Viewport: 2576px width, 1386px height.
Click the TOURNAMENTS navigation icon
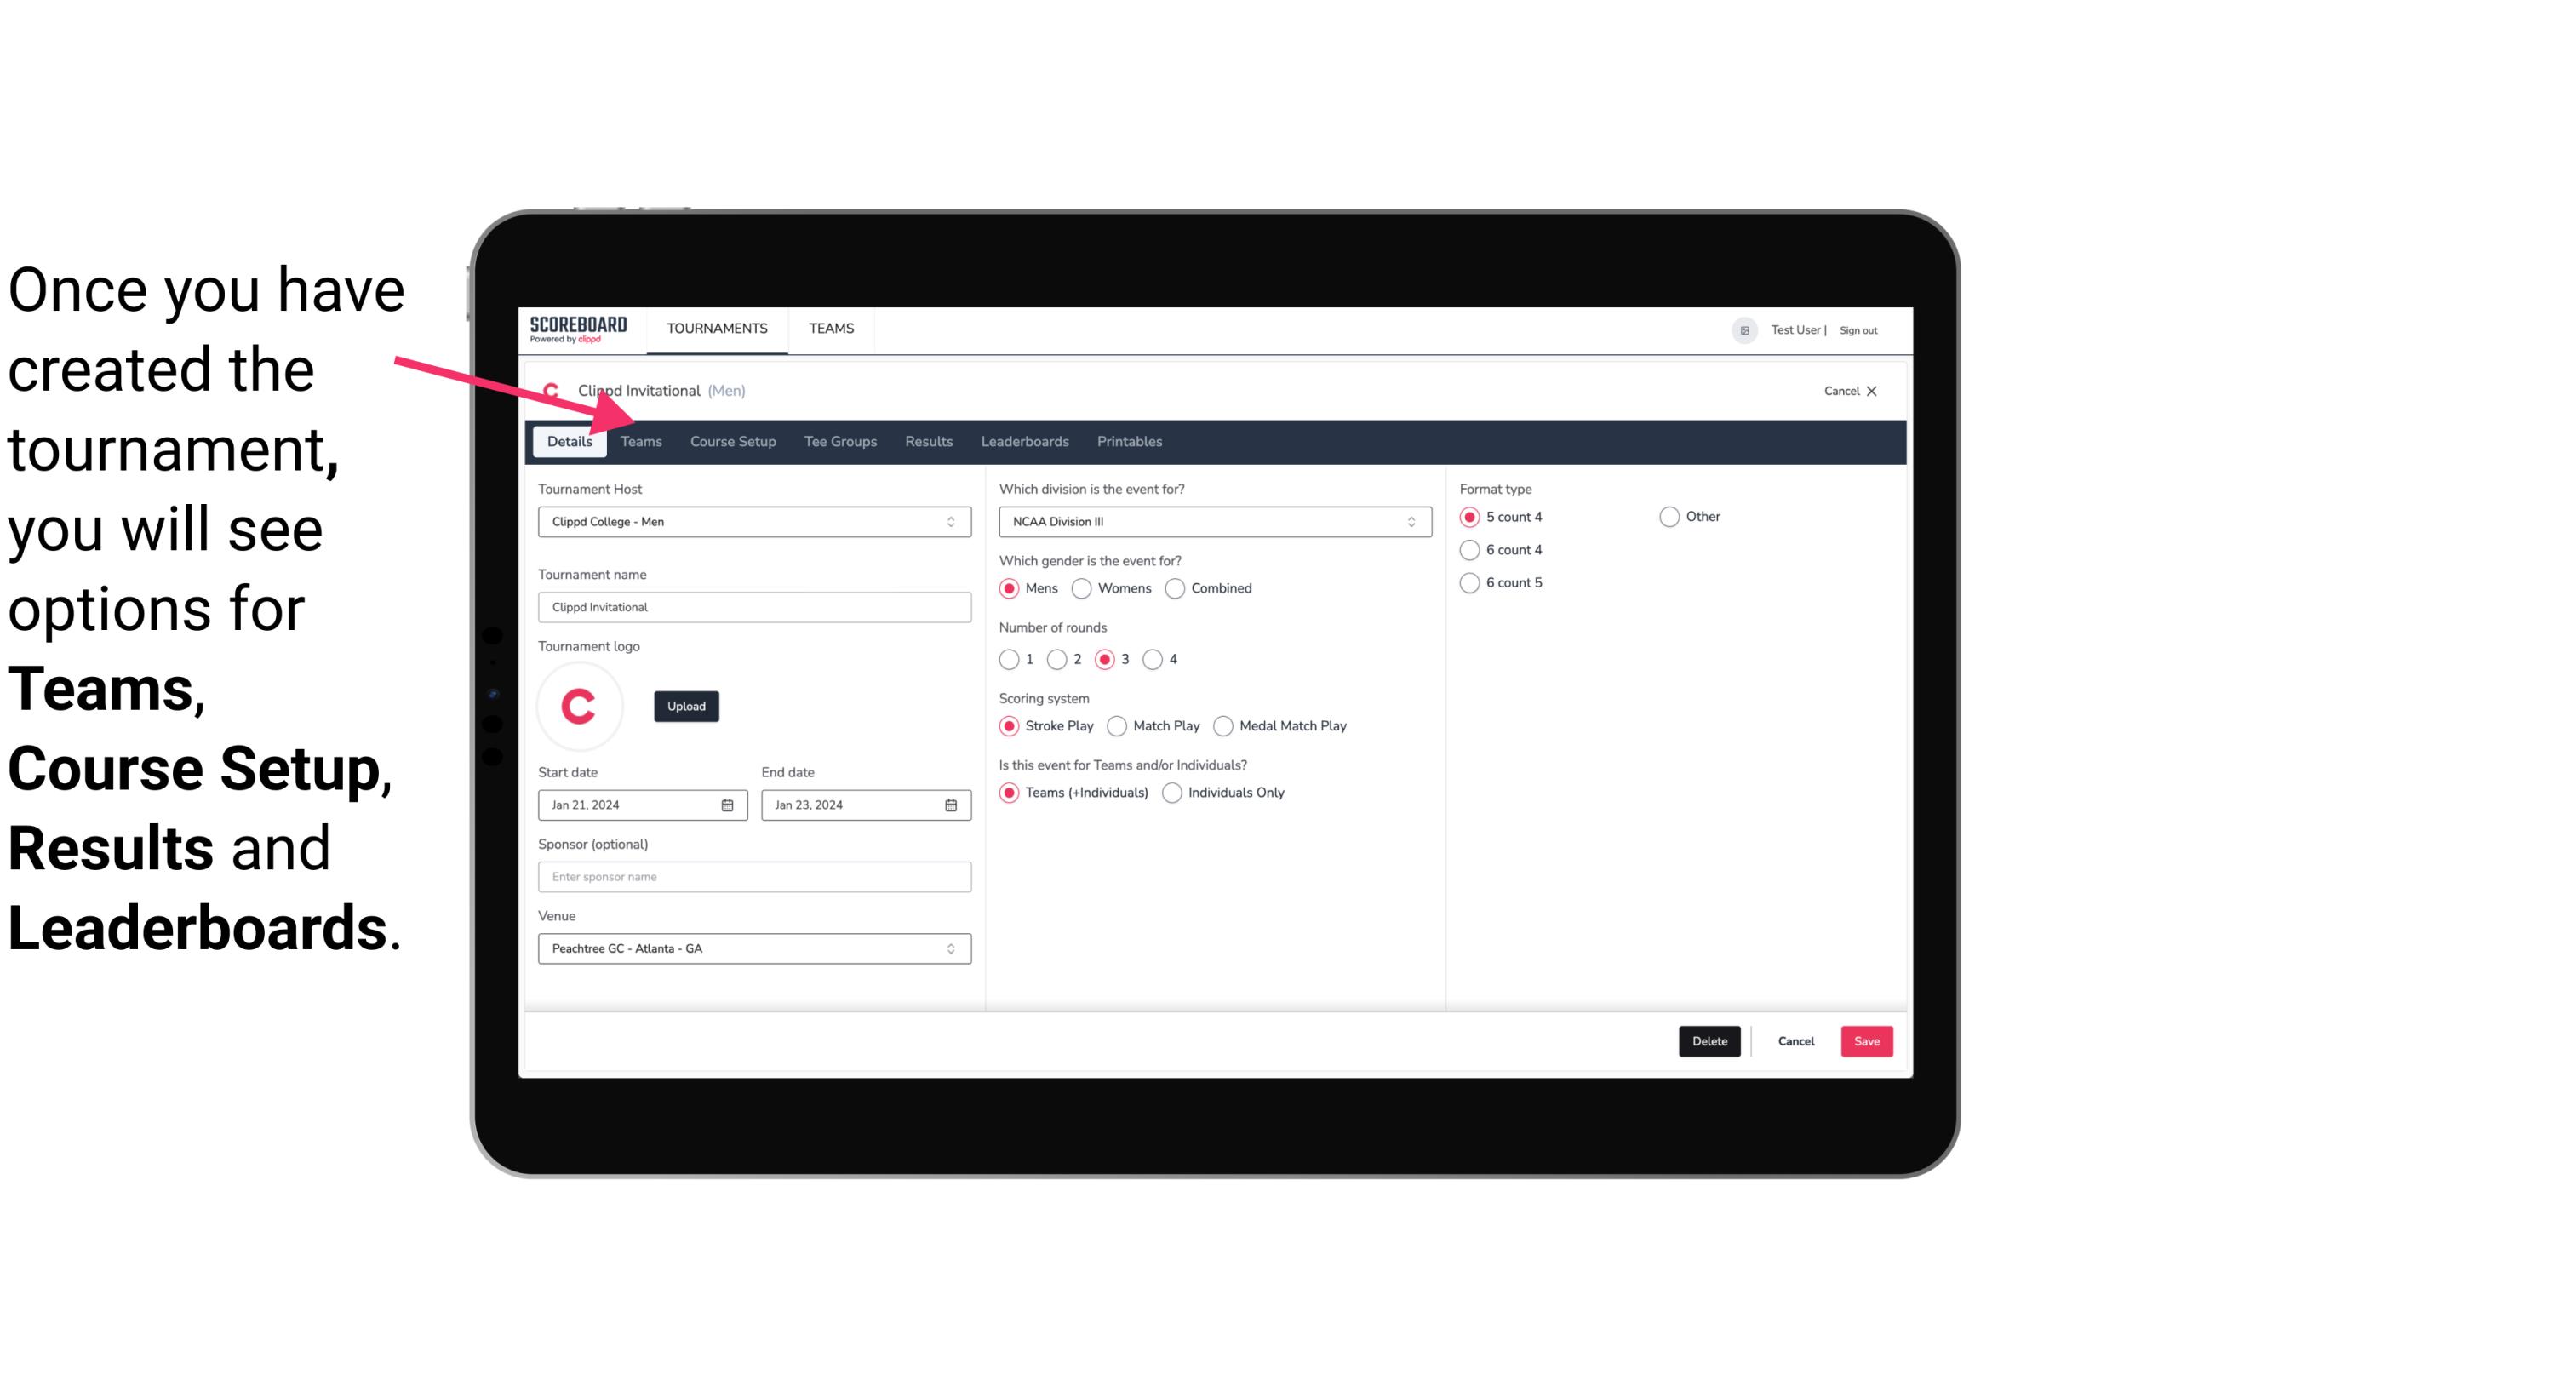tap(717, 328)
